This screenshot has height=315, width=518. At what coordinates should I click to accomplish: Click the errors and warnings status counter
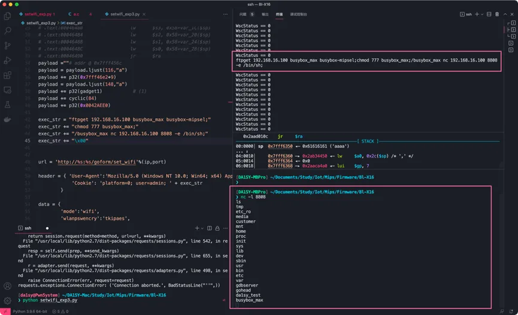[60, 311]
